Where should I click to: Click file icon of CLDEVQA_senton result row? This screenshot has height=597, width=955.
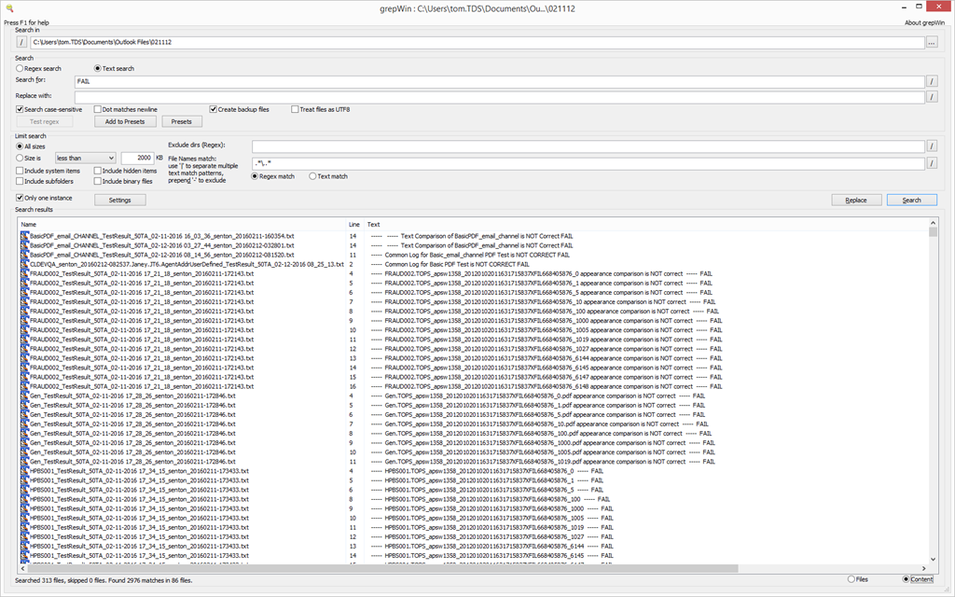pos(24,264)
